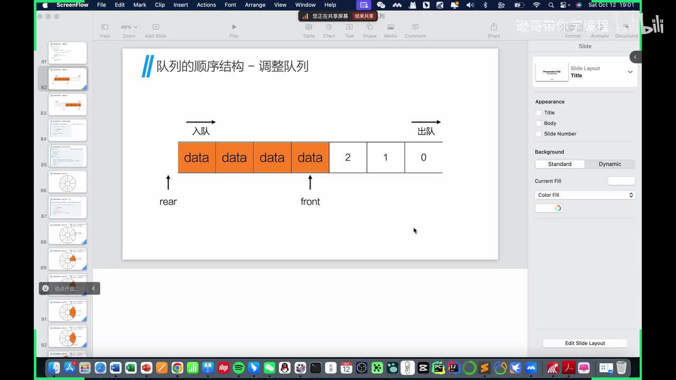
Task: Open PyCharm from the Dock
Action: (x=438, y=368)
